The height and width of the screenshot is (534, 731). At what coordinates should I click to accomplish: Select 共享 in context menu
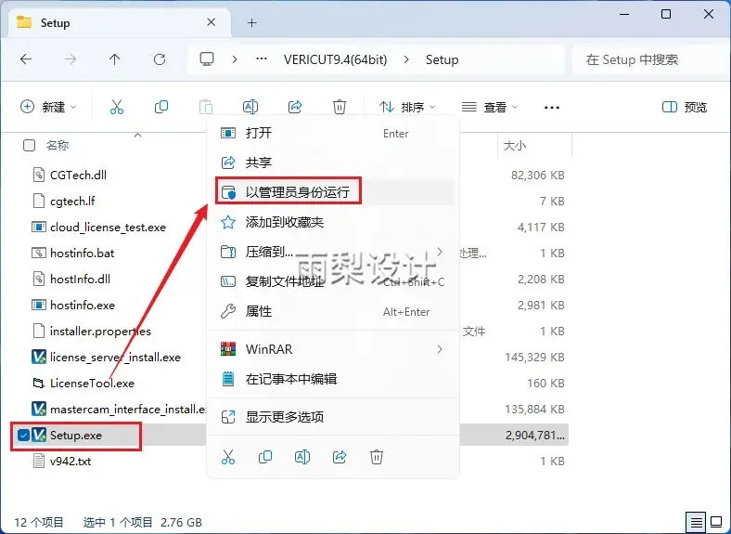coord(332,163)
